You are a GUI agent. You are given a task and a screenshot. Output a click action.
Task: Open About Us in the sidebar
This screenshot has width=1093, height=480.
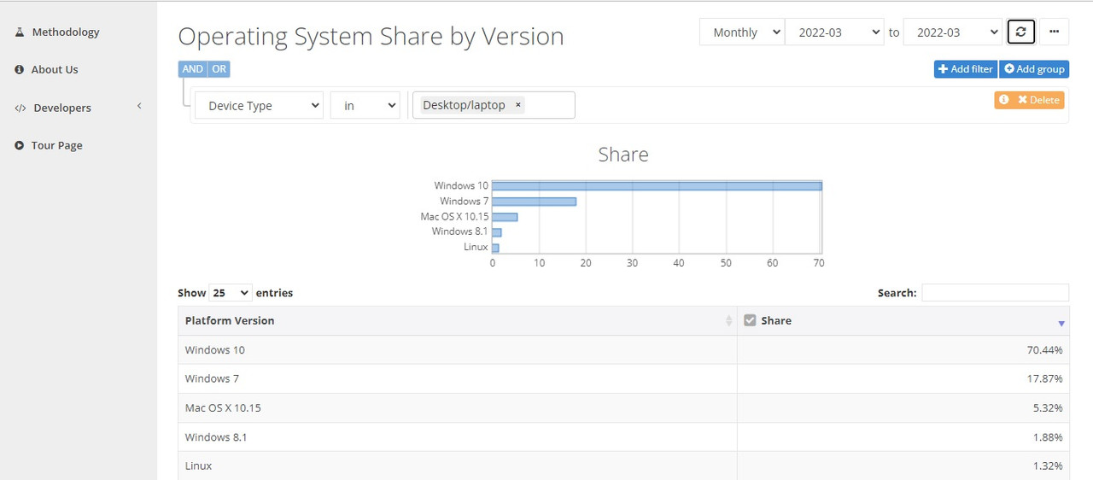[55, 69]
